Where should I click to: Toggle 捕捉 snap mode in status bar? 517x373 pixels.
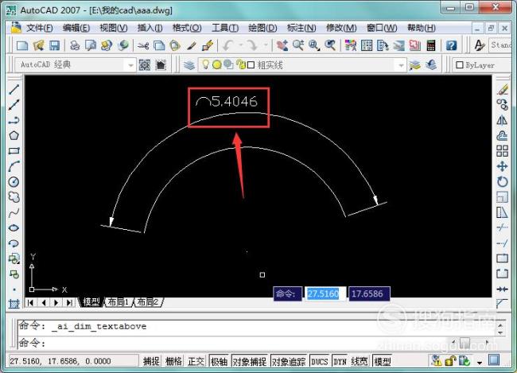pyautogui.click(x=151, y=361)
